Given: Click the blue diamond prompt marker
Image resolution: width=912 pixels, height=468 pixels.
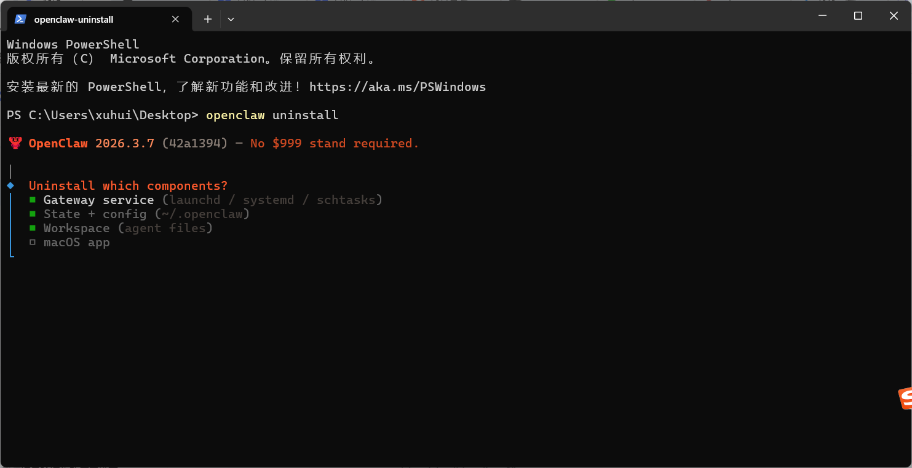Looking at the screenshot, I should click(10, 185).
